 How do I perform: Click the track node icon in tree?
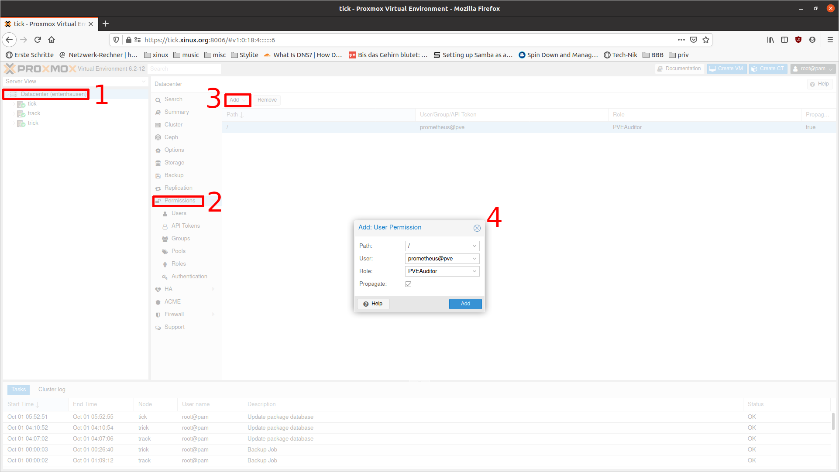(21, 113)
